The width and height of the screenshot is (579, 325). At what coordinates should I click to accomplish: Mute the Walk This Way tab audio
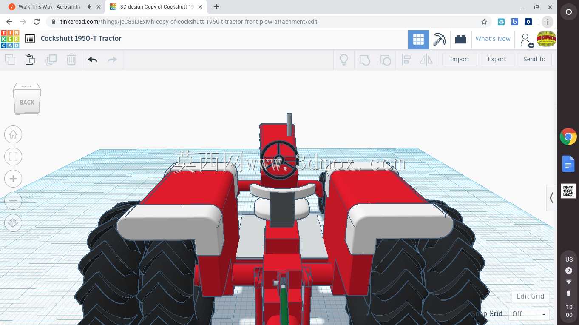[89, 7]
